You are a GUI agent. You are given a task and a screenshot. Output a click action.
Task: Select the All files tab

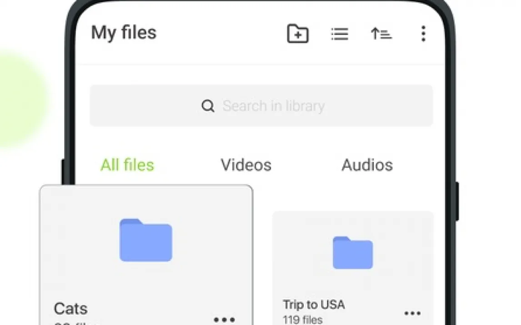point(127,165)
